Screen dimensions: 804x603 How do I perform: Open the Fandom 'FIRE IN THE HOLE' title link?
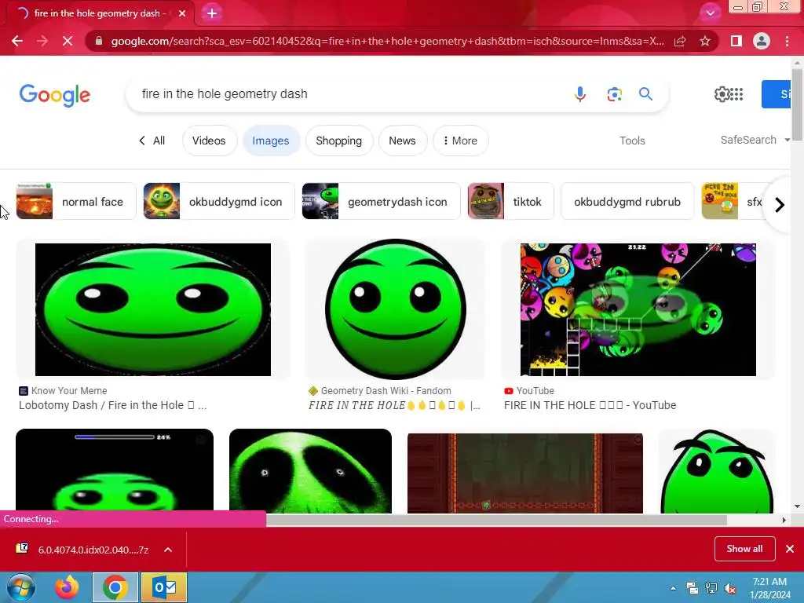394,405
